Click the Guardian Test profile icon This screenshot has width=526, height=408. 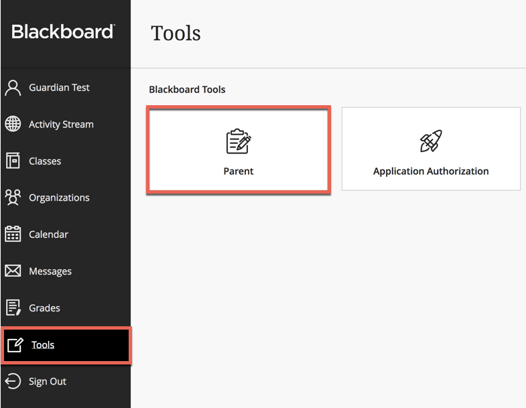pyautogui.click(x=13, y=88)
